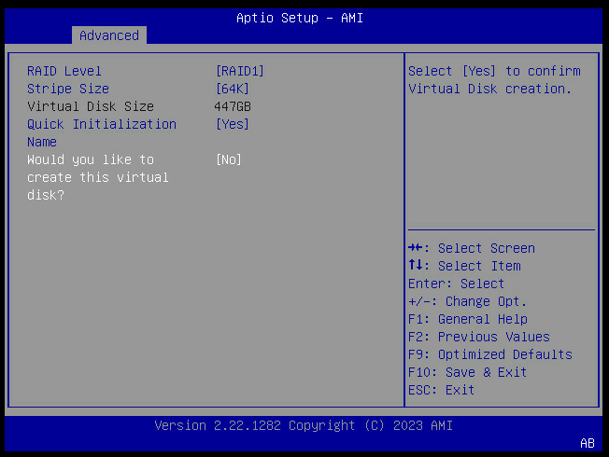Screen dimensions: 609x457
Task: Click the 'Would you like to create' prompt
Action: point(97,177)
